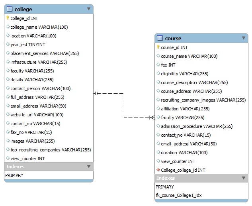
Task: Select the PRIMARY index in college table
Action: point(14,175)
